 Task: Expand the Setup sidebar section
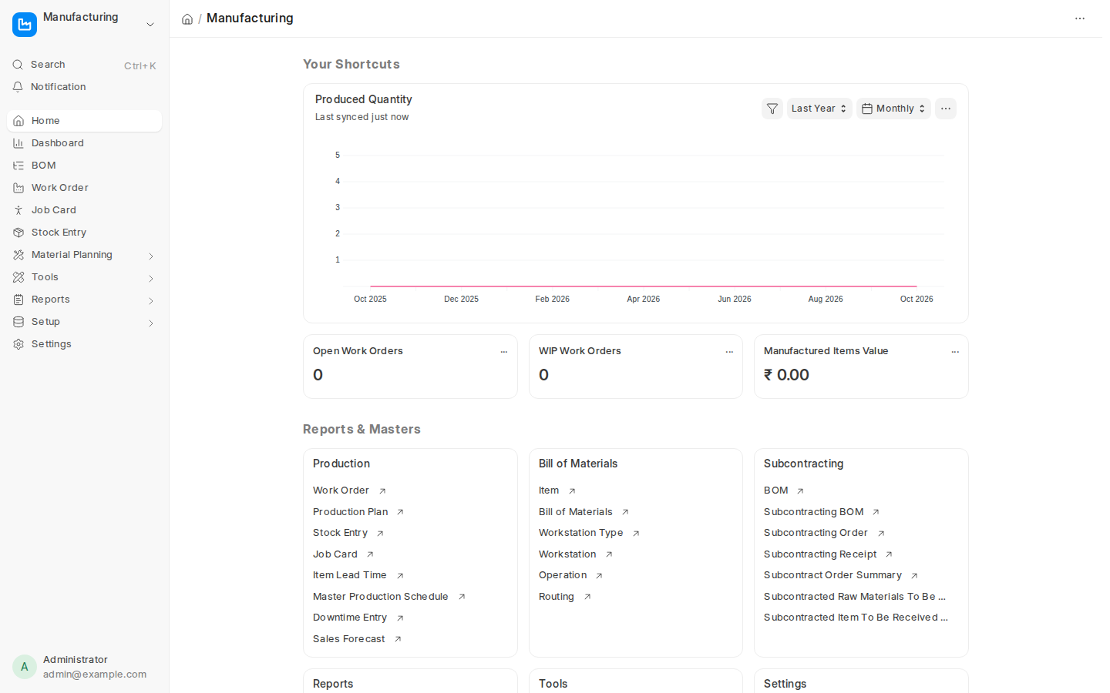(151, 323)
